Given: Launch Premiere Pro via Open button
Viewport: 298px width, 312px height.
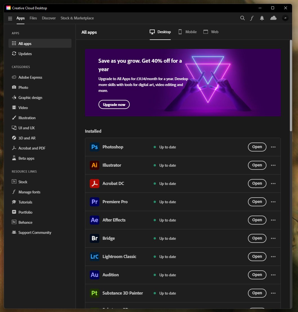Looking at the screenshot, I should (x=257, y=202).
